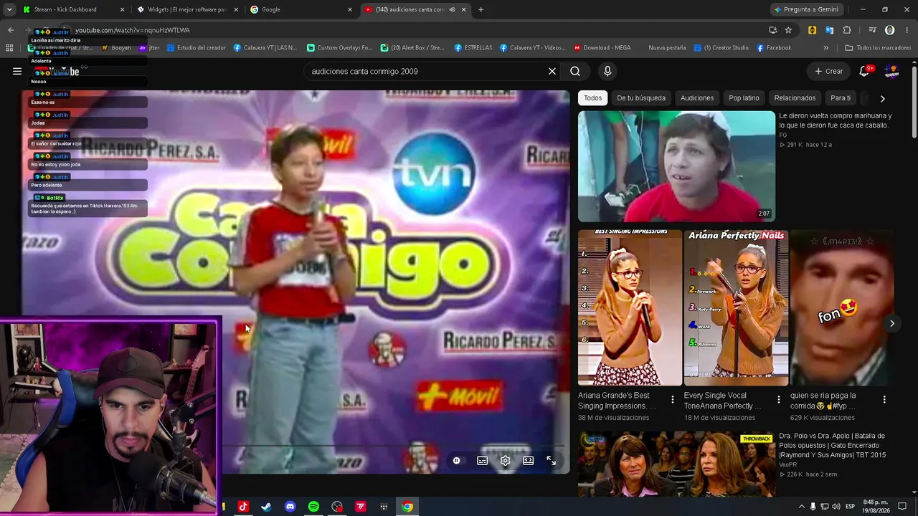918x516 pixels.
Task: Open YouTube notifications bell
Action: 864,71
